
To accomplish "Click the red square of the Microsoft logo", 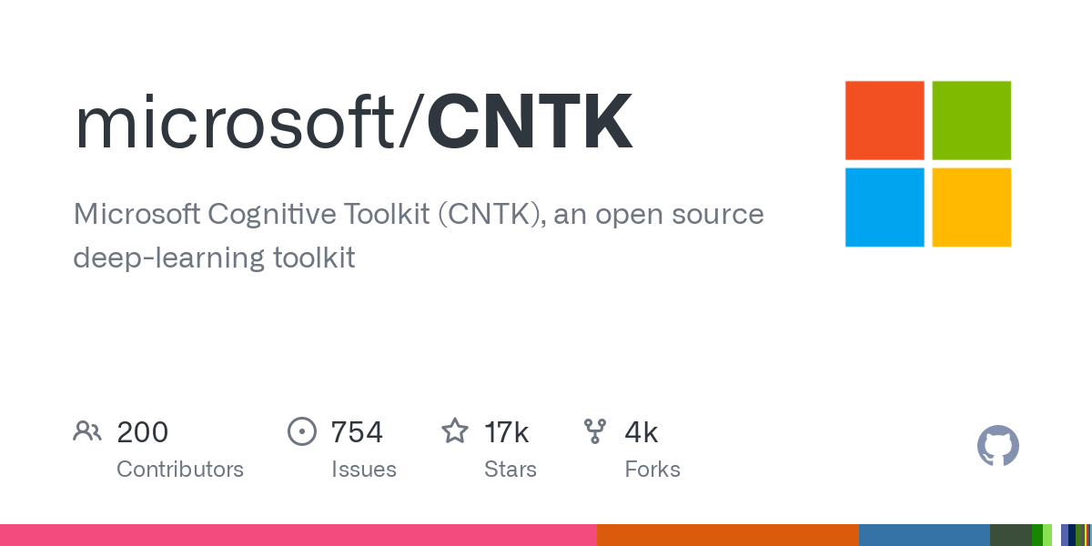I will pyautogui.click(x=885, y=120).
